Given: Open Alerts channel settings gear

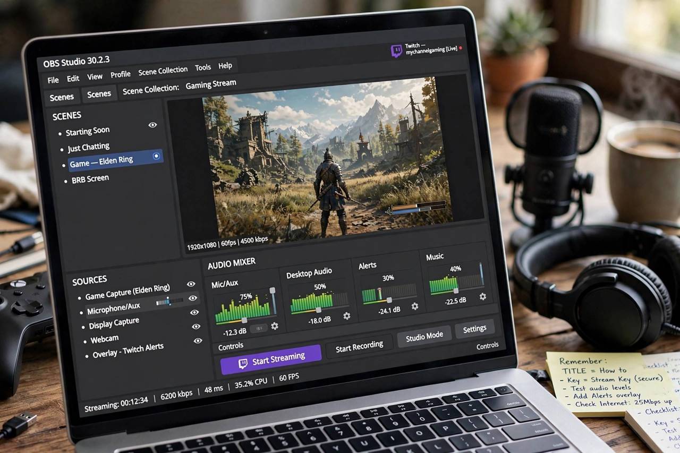Looking at the screenshot, I should point(415,306).
